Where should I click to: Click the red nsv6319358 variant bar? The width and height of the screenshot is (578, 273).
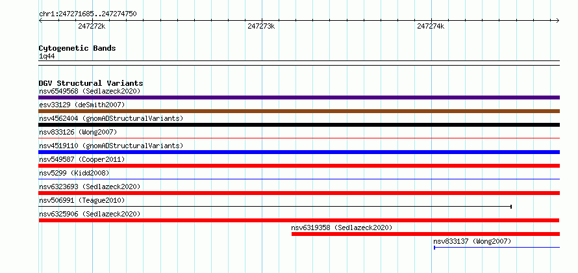[425, 234]
